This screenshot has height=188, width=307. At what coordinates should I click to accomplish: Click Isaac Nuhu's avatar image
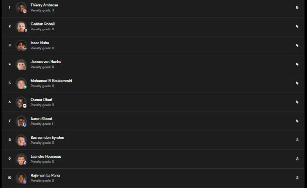tap(21, 45)
